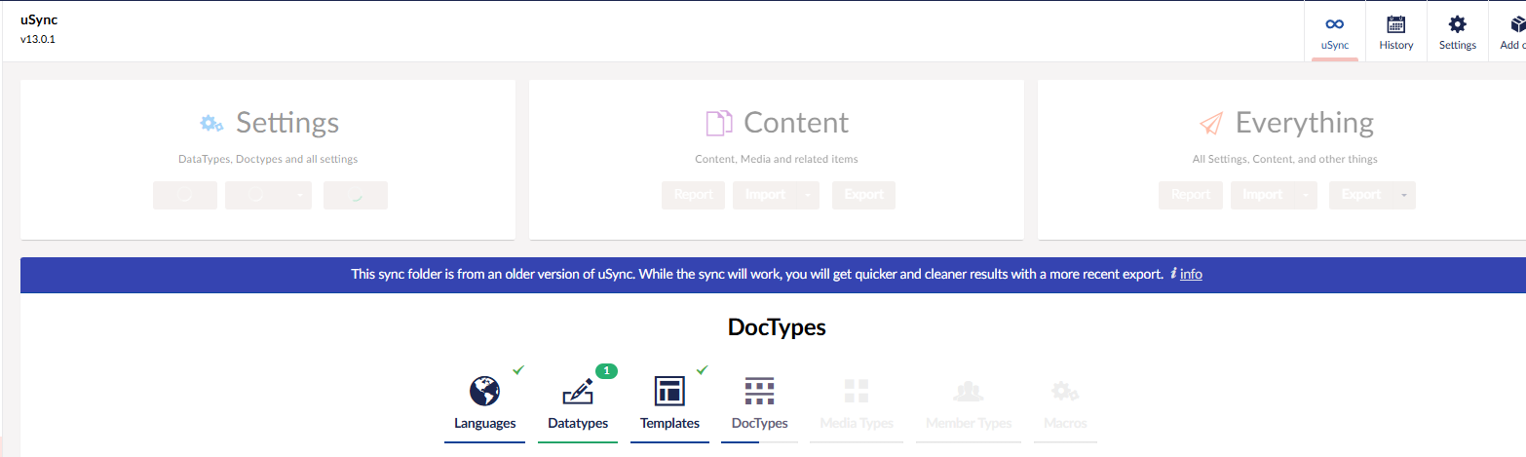Click the green checkmark beside Templates
Screen dimensions: 1526x457
pyautogui.click(x=703, y=369)
